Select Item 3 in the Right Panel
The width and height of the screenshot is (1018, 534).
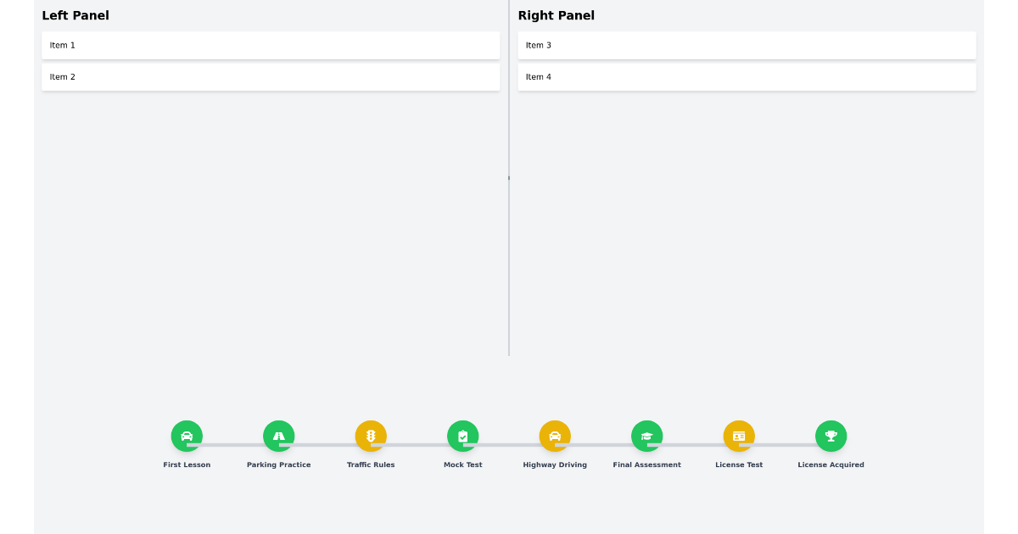coord(747,46)
